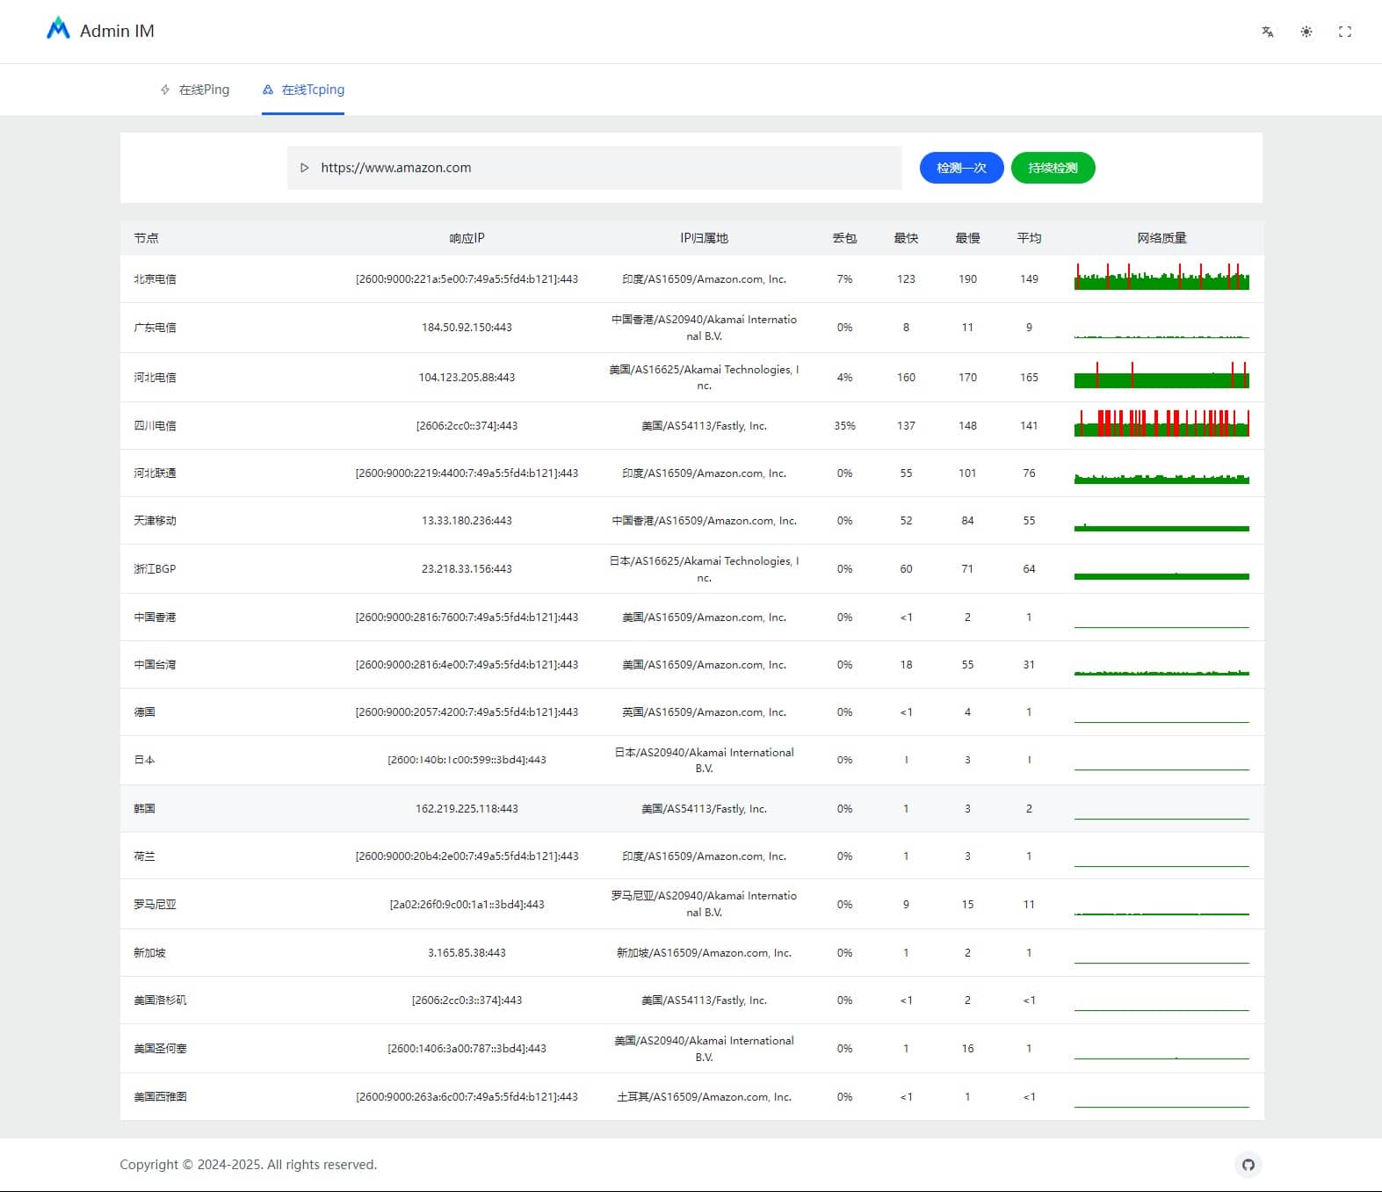Start continuous testing with 持续检测 button
This screenshot has width=1382, height=1192.
pyautogui.click(x=1053, y=168)
